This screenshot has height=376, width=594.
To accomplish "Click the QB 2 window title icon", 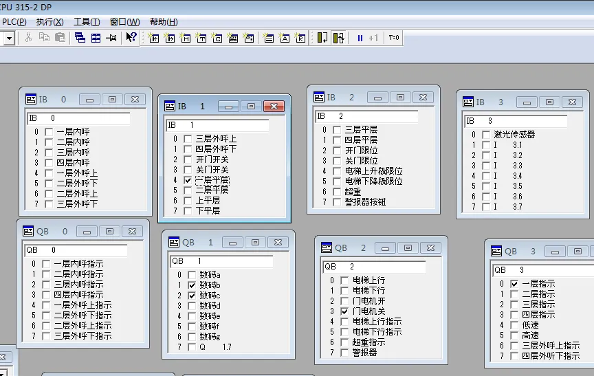I will pyautogui.click(x=327, y=247).
